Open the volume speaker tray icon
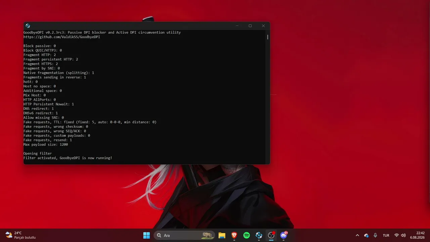This screenshot has height=242, width=430. [x=403, y=235]
